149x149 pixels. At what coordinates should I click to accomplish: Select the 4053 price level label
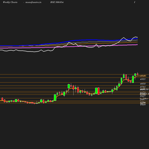(143, 84)
